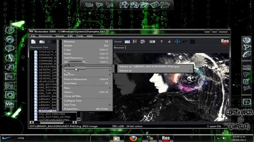The width and height of the screenshot is (254, 142).
Task: Open the dropdown arrow beside the Open folder icon
Action: 48,42
